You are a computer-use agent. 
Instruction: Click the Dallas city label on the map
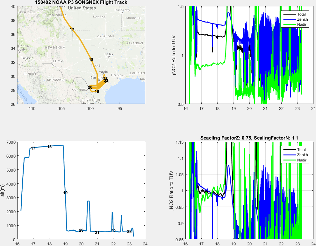[108, 54]
